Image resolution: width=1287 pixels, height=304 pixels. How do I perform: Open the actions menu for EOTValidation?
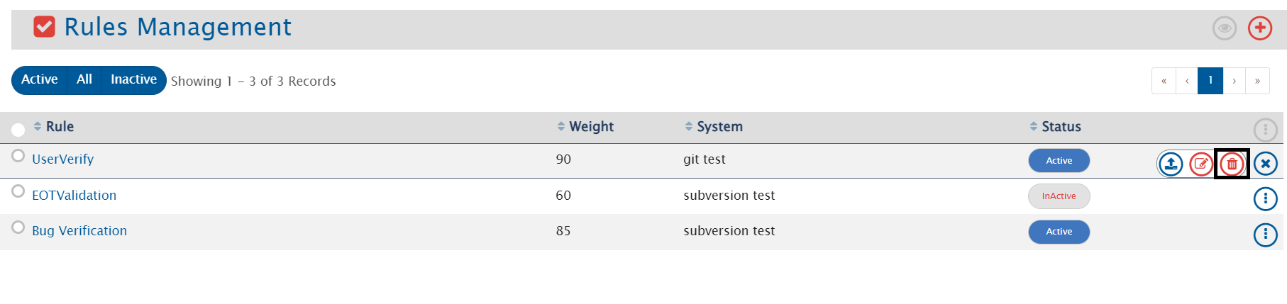click(x=1266, y=199)
